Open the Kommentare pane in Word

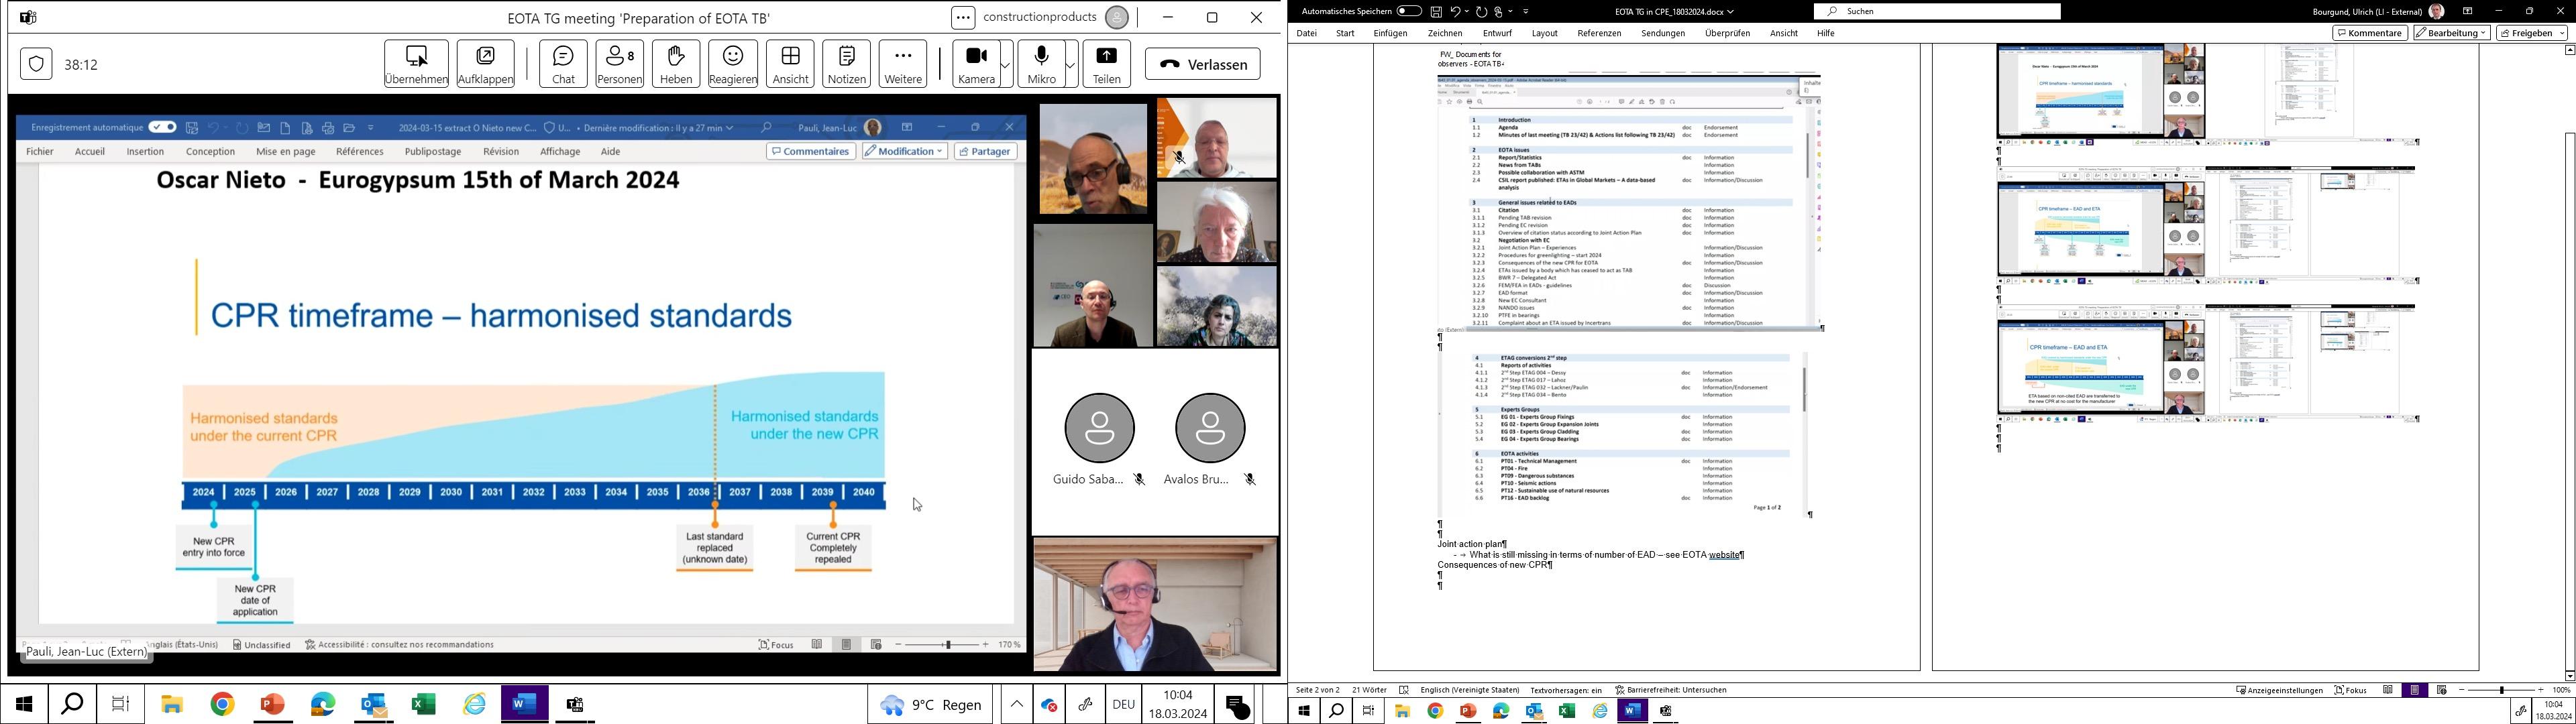[x=2370, y=33]
